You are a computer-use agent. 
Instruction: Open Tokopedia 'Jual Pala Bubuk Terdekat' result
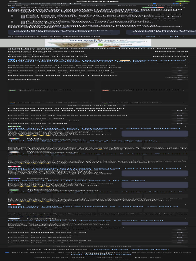coord(95,192)
